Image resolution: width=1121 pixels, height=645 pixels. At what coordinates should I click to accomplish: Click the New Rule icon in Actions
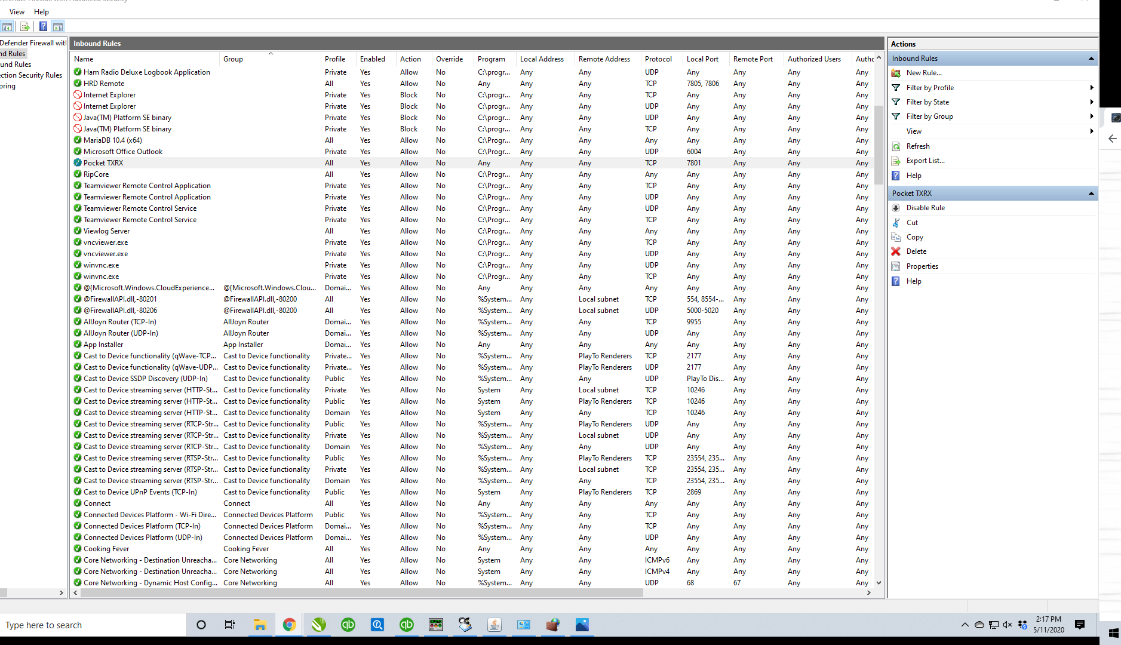click(x=896, y=73)
